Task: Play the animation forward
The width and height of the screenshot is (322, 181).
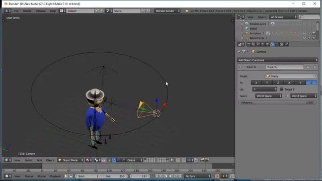Action: (x=171, y=176)
